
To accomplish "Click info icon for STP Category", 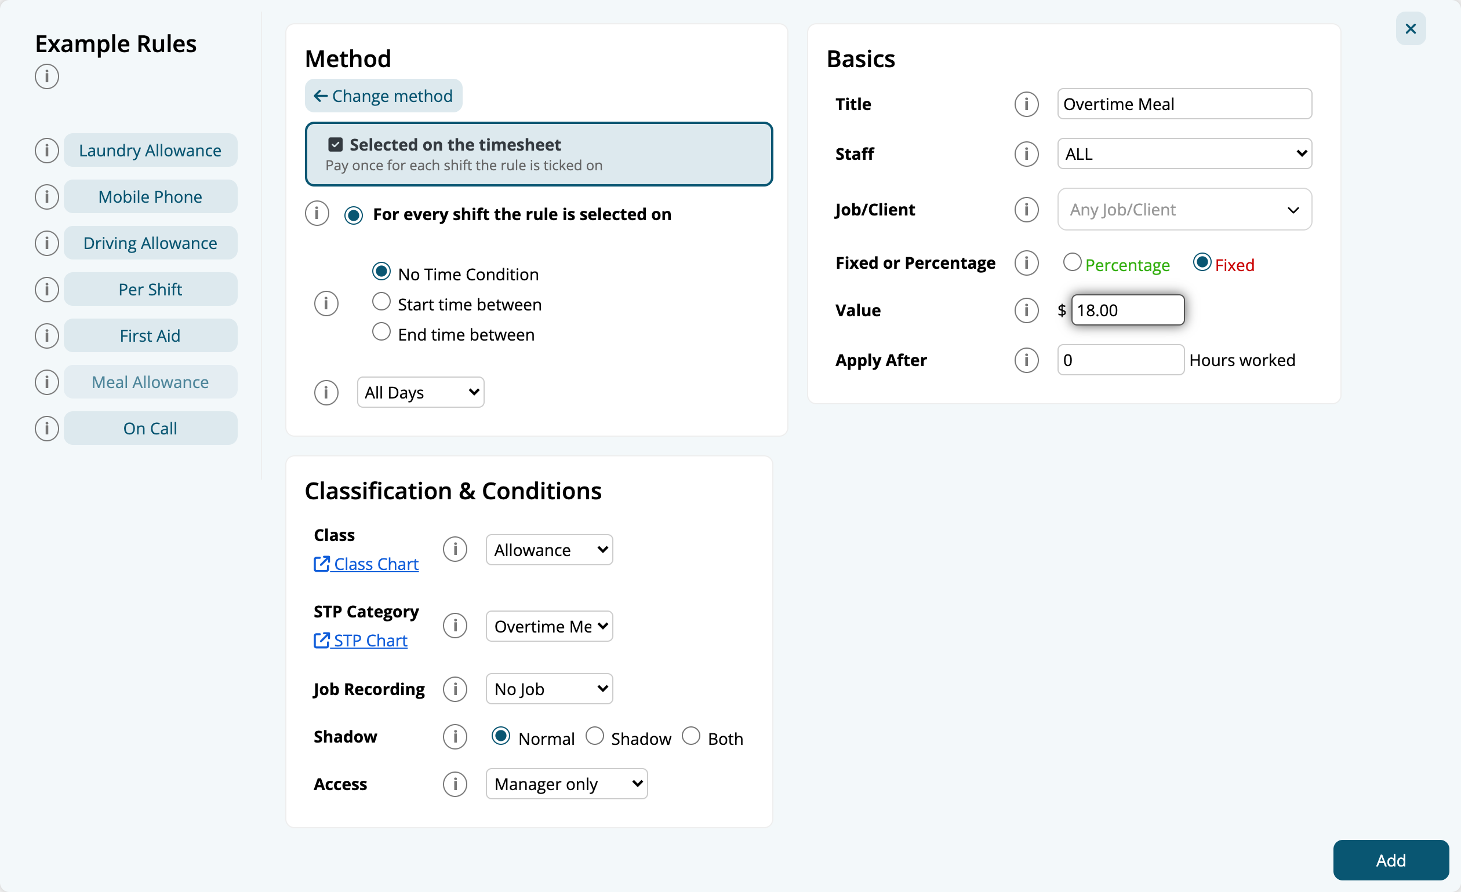I will pos(455,626).
